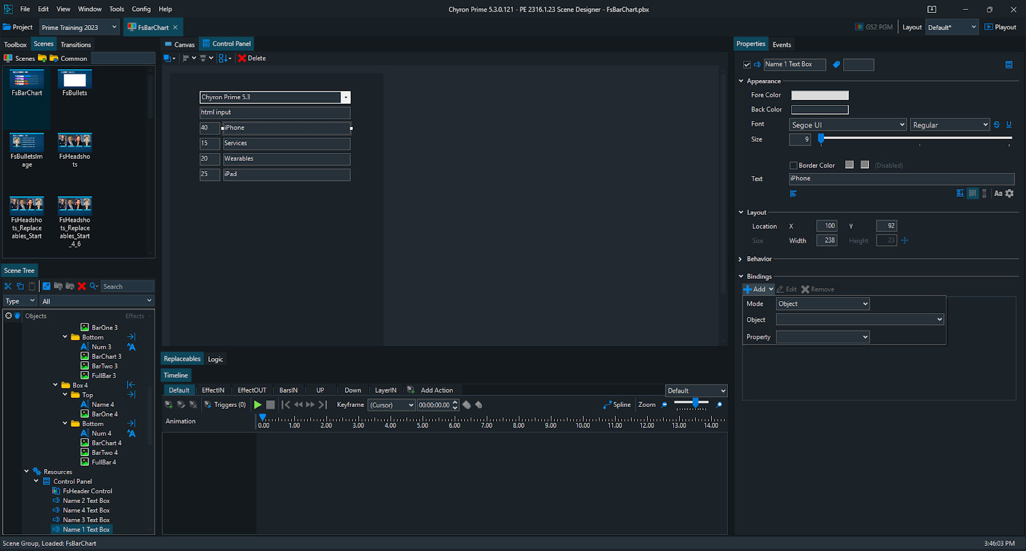Toggle underline formatting for the font
1026x551 pixels.
[x=1009, y=125]
